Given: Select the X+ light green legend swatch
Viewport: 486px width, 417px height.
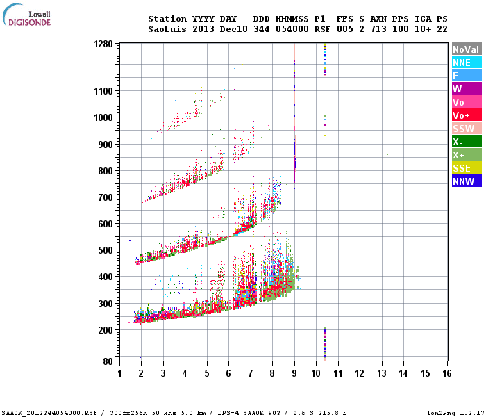Looking at the screenshot, I should pos(467,155).
